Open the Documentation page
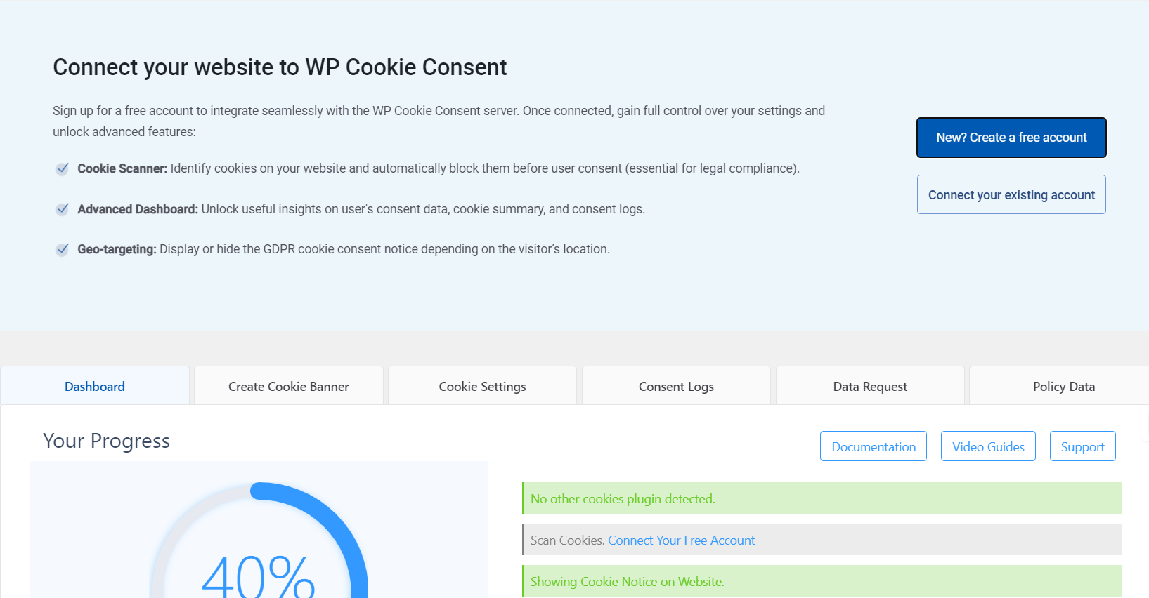The image size is (1149, 598). coord(873,446)
